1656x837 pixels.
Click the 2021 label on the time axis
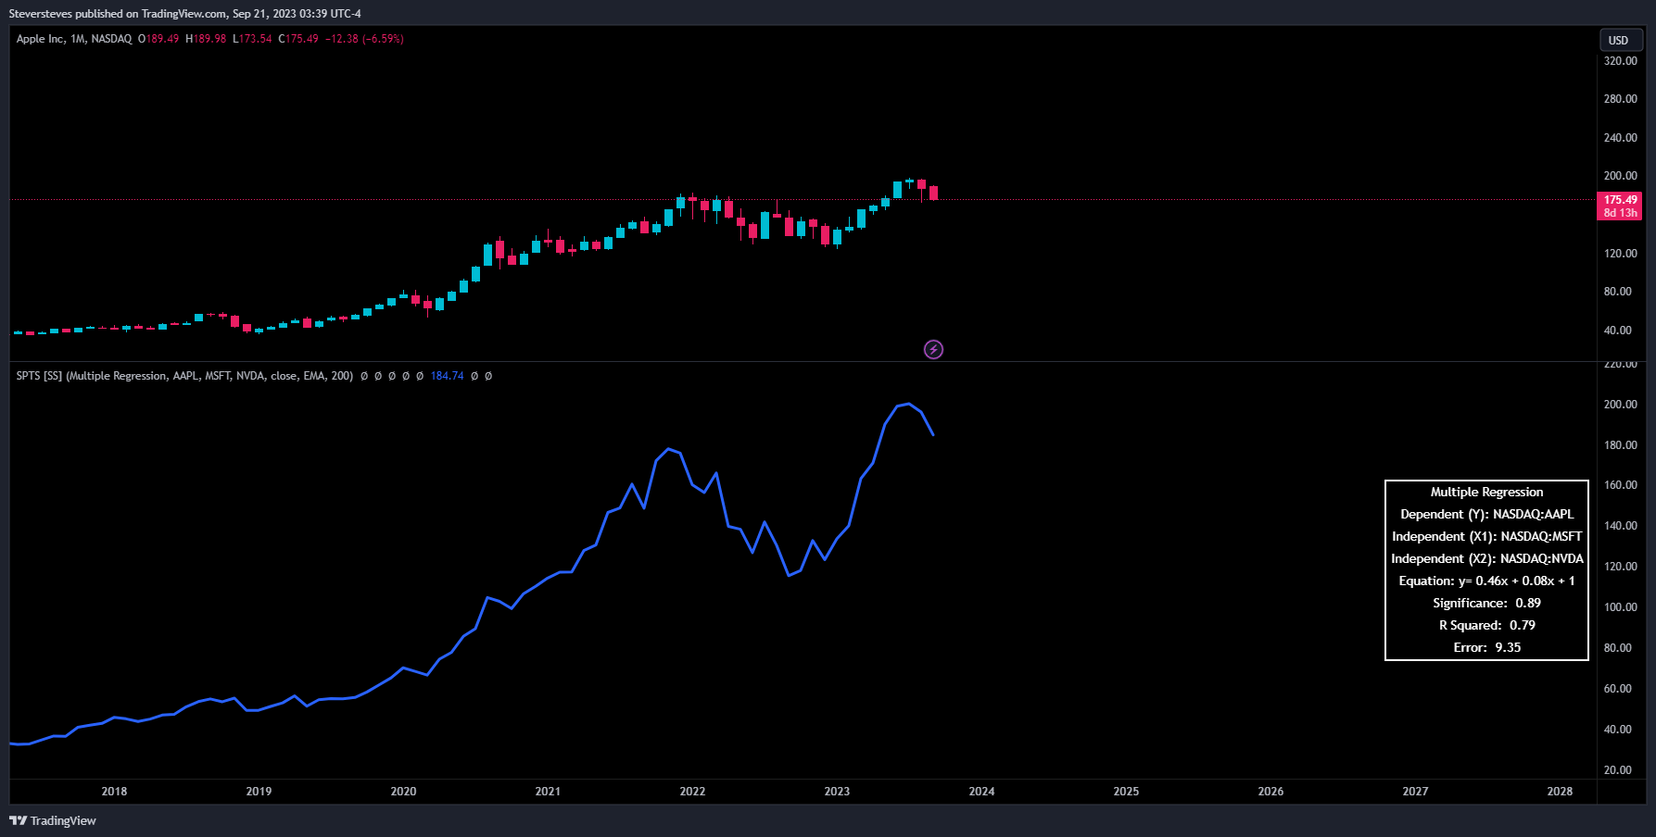coord(548,791)
